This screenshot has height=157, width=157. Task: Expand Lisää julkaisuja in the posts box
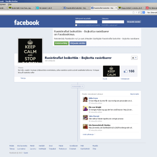[x=89, y=134]
